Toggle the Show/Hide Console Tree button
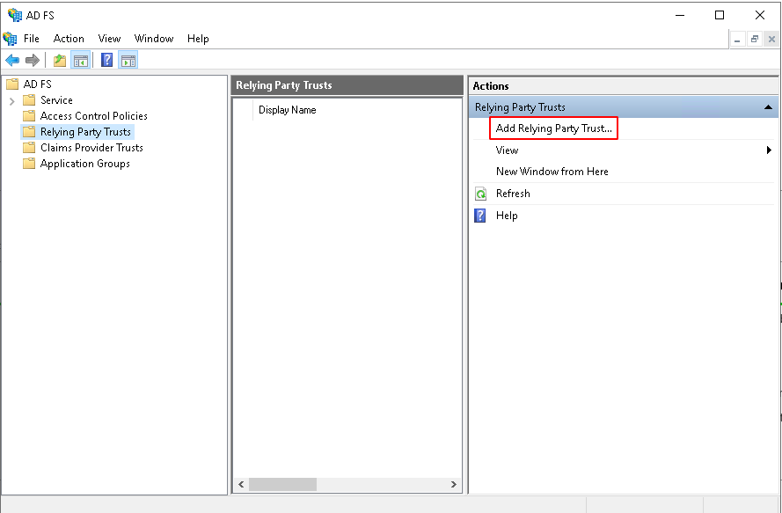The width and height of the screenshot is (782, 513). coord(80,60)
